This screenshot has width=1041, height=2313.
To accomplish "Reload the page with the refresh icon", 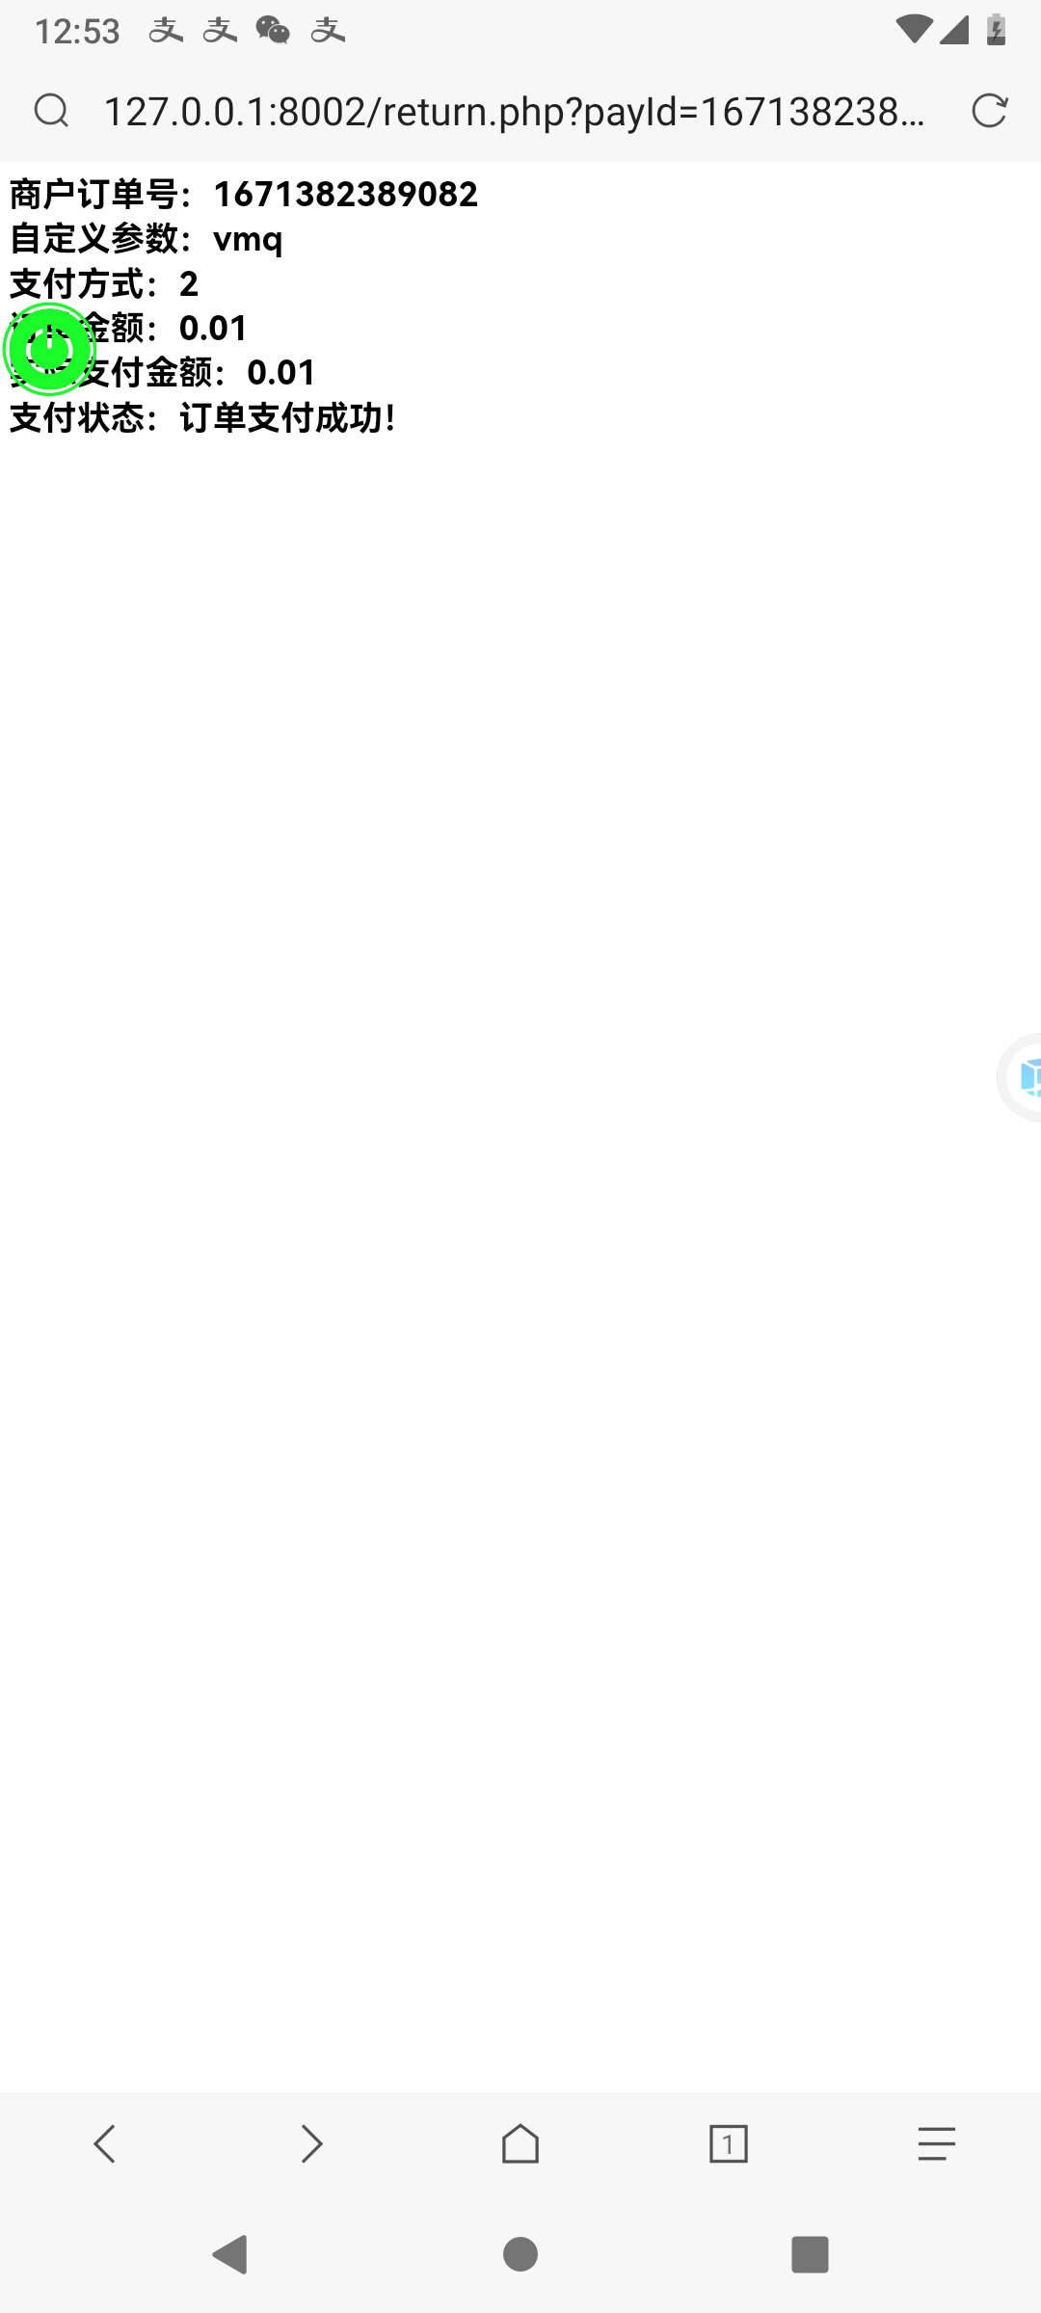I will pos(989,111).
